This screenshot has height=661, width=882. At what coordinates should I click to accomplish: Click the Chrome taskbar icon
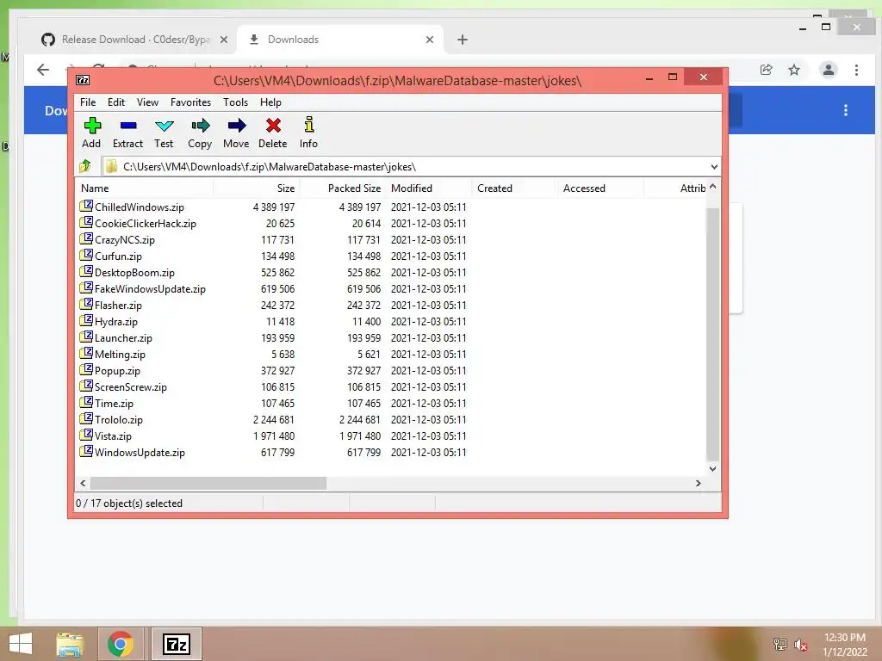[x=120, y=644]
